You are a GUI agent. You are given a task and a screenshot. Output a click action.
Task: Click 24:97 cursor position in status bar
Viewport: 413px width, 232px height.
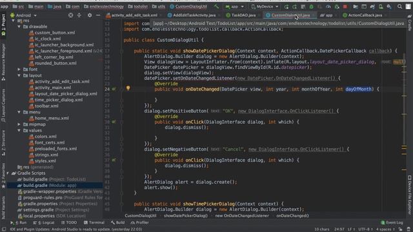[339, 229]
